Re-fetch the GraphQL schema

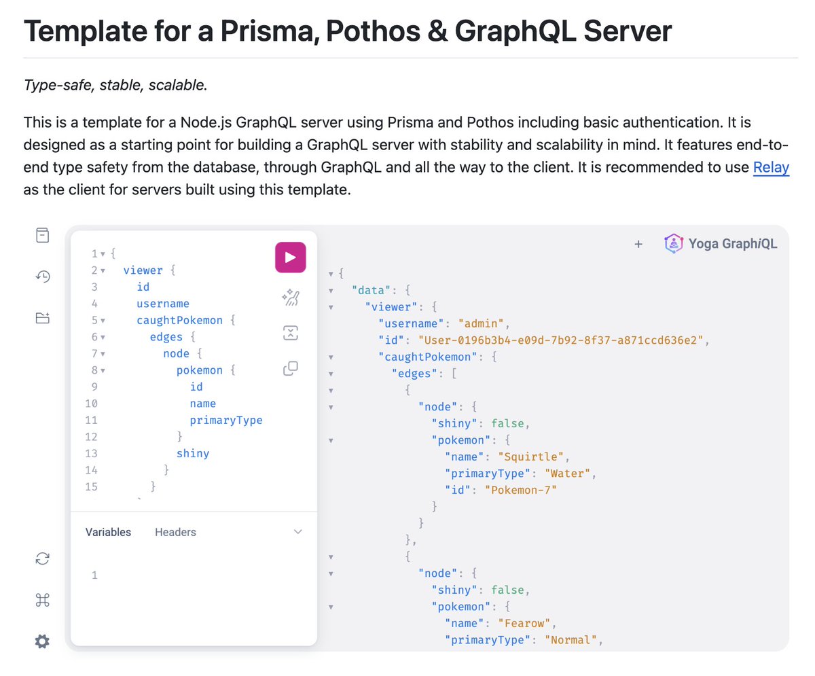tap(43, 558)
